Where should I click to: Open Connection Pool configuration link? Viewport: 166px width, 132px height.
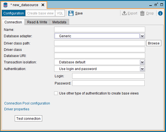tap(27, 103)
